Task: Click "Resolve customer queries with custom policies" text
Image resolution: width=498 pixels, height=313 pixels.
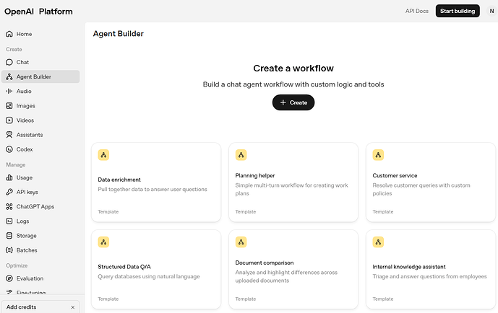Action: pyautogui.click(x=421, y=189)
